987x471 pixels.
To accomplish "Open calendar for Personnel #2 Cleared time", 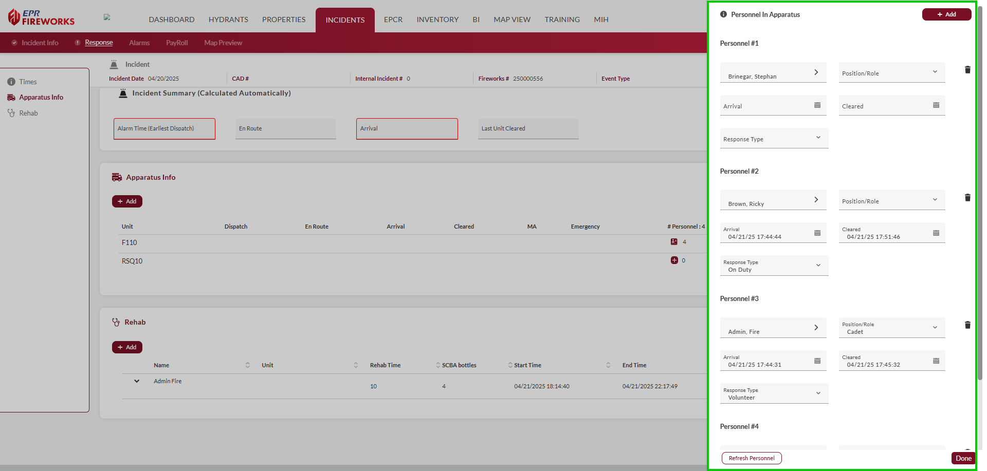I will point(936,233).
